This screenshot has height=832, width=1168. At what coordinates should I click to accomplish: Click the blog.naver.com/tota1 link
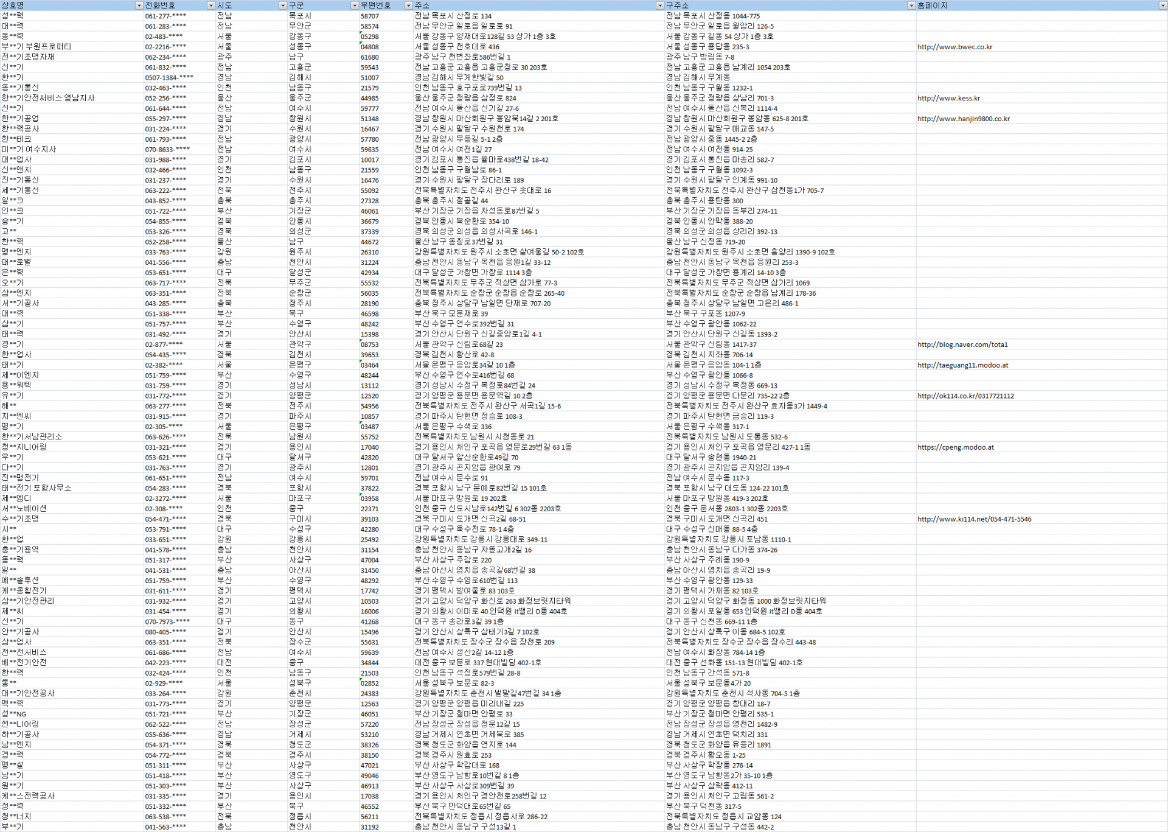962,344
